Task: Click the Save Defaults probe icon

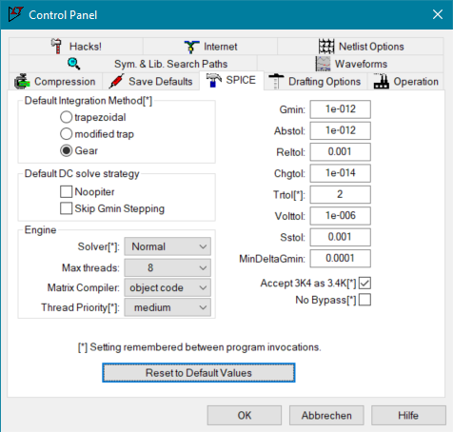Action: coord(116,81)
